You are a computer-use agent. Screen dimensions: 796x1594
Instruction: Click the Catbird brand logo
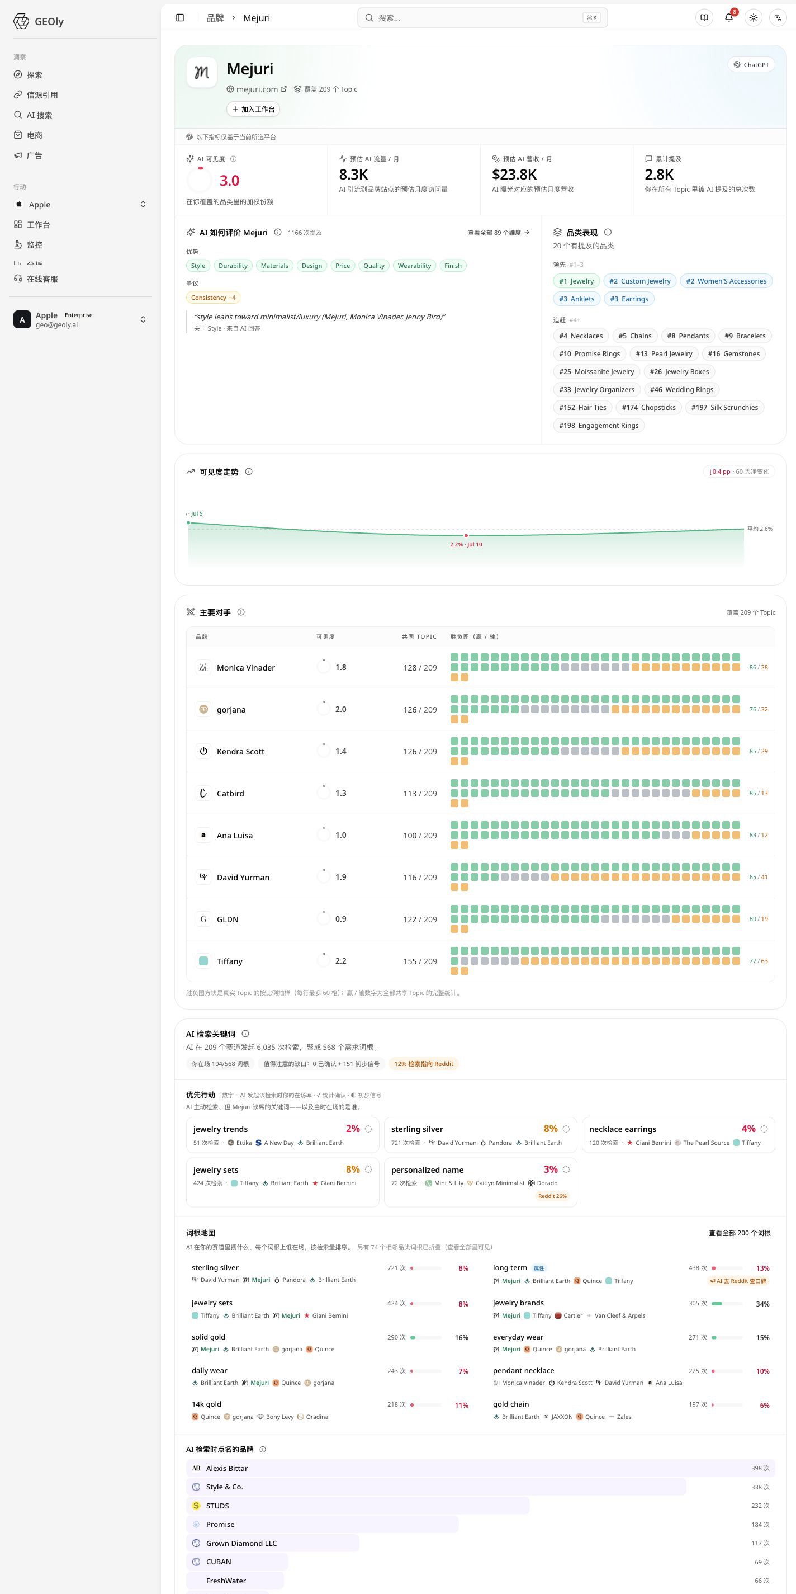pyautogui.click(x=203, y=793)
